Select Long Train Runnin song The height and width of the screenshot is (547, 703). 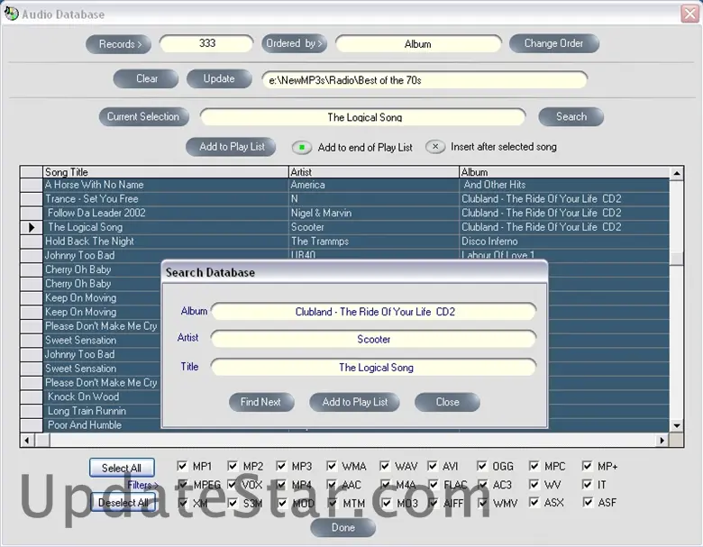pyautogui.click(x=102, y=411)
